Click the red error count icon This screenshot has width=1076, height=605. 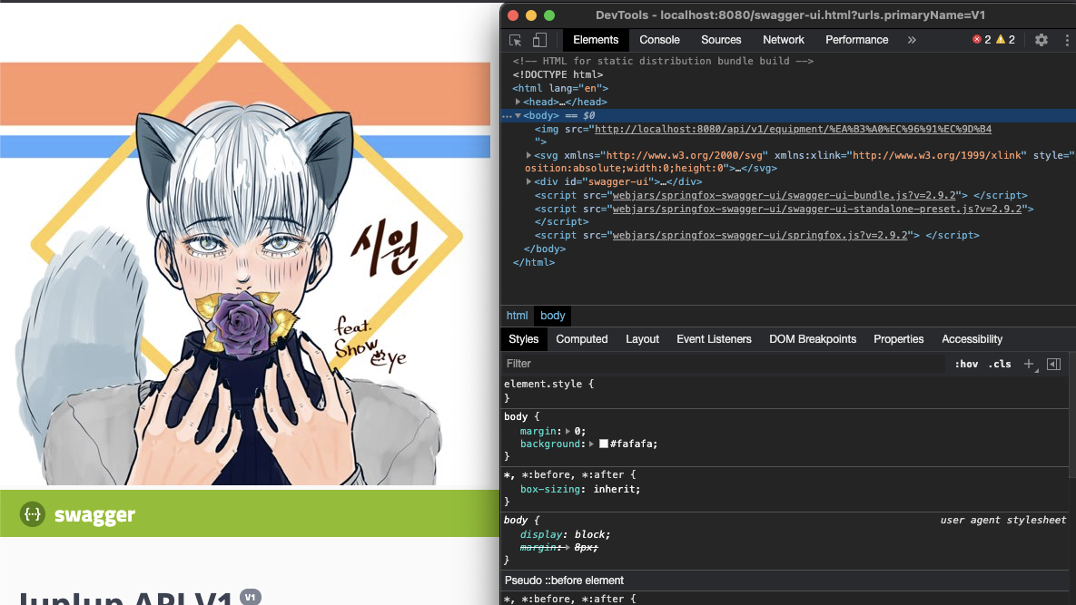pos(977,40)
